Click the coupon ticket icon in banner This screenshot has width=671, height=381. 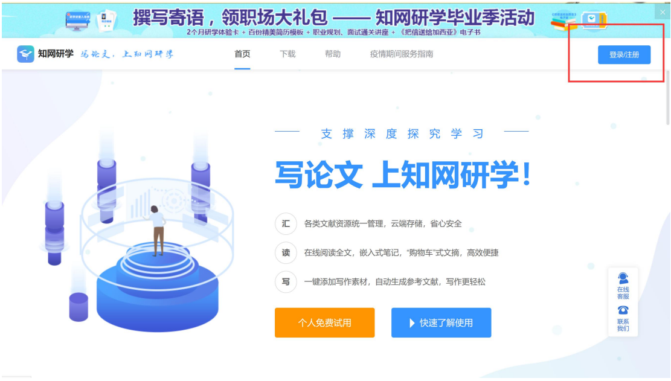click(594, 20)
